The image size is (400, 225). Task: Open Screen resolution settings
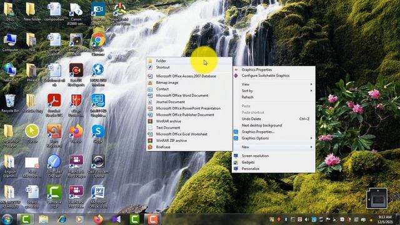[274, 156]
